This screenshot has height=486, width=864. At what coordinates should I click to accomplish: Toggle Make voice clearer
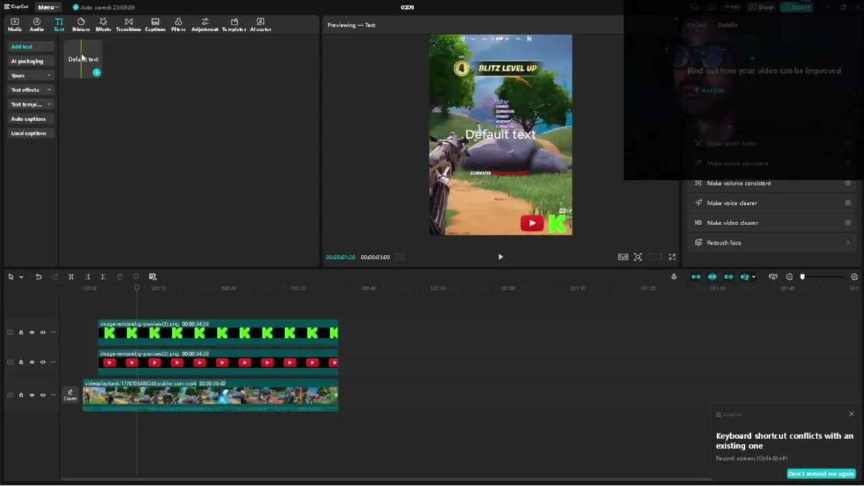pos(848,203)
